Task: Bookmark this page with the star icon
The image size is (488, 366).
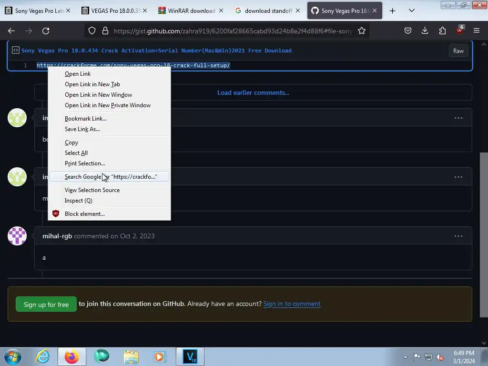Action: tap(361, 31)
